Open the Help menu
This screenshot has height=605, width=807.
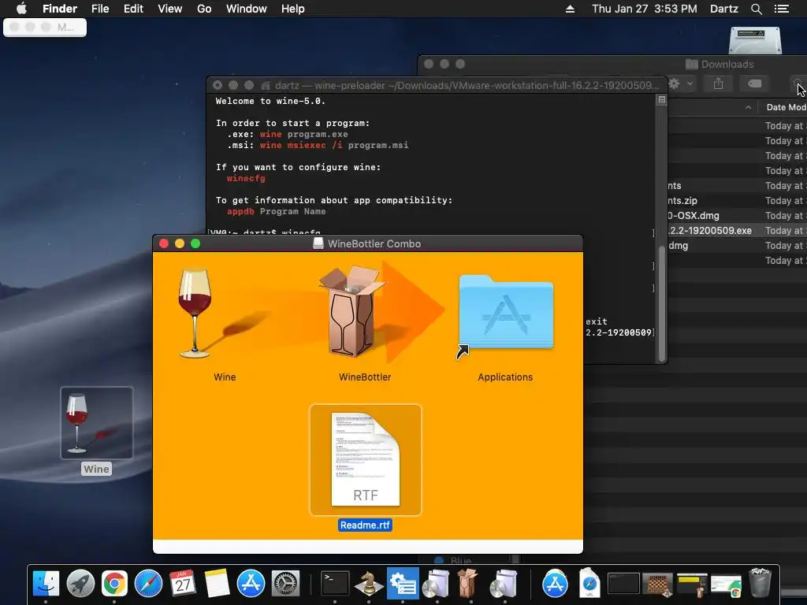coord(293,9)
